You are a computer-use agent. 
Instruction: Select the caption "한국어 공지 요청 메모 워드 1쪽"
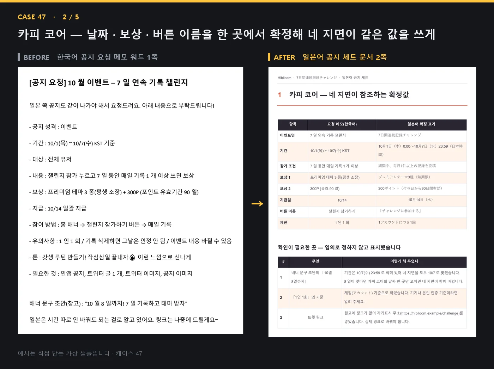(x=107, y=57)
